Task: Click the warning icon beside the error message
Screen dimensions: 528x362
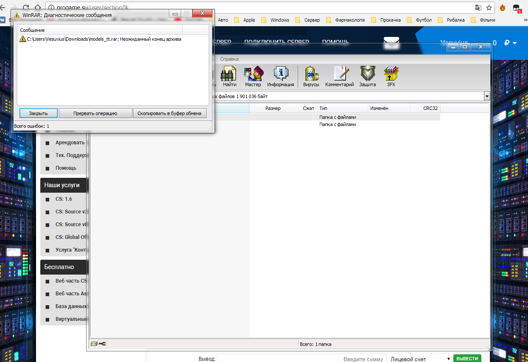Action: (x=23, y=39)
